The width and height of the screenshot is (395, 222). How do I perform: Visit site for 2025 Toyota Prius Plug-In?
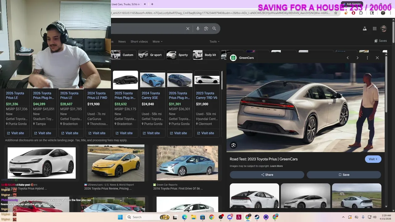click(x=124, y=133)
